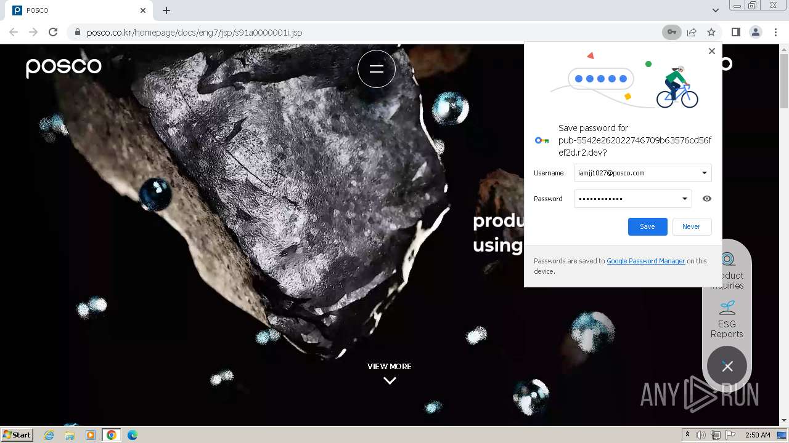This screenshot has width=789, height=443.
Task: Open the Chrome profile avatar
Action: 755,32
